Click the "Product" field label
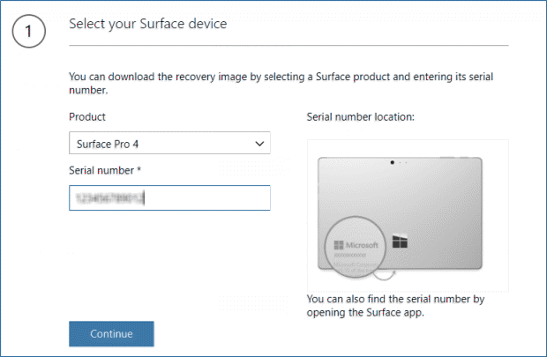 (87, 116)
